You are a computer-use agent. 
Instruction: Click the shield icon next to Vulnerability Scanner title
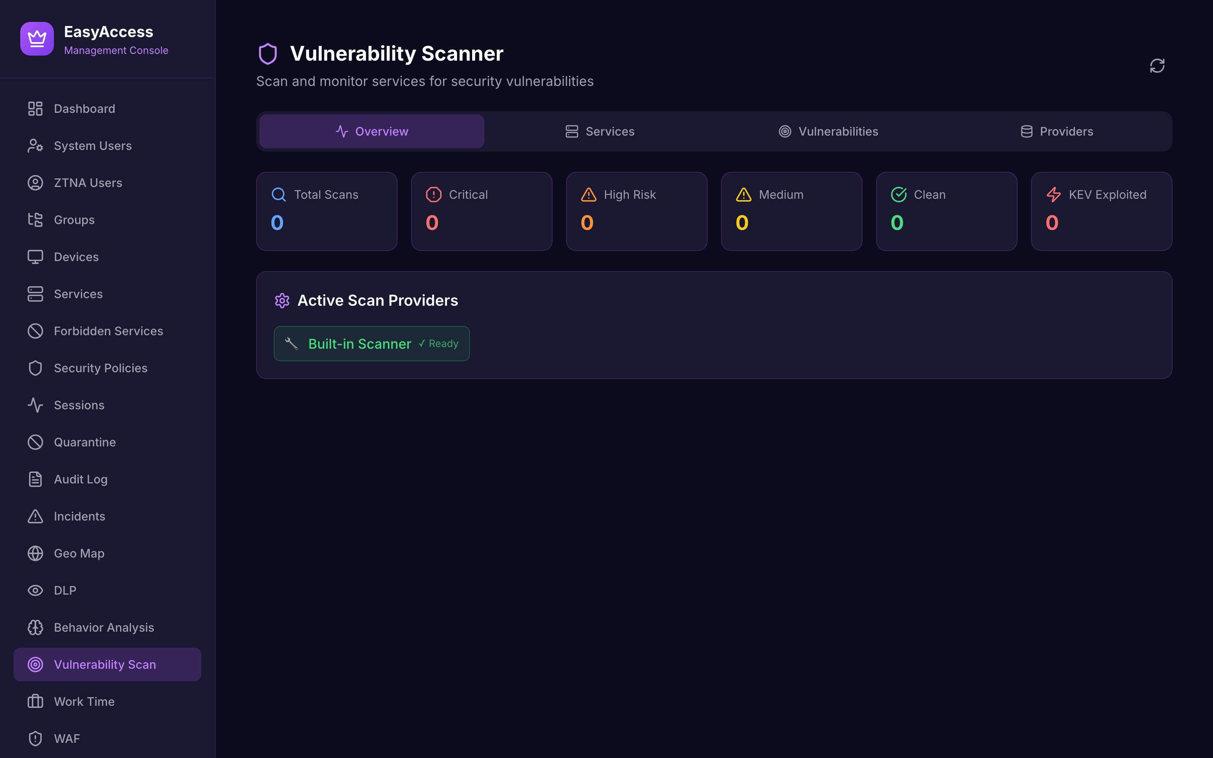tap(268, 53)
